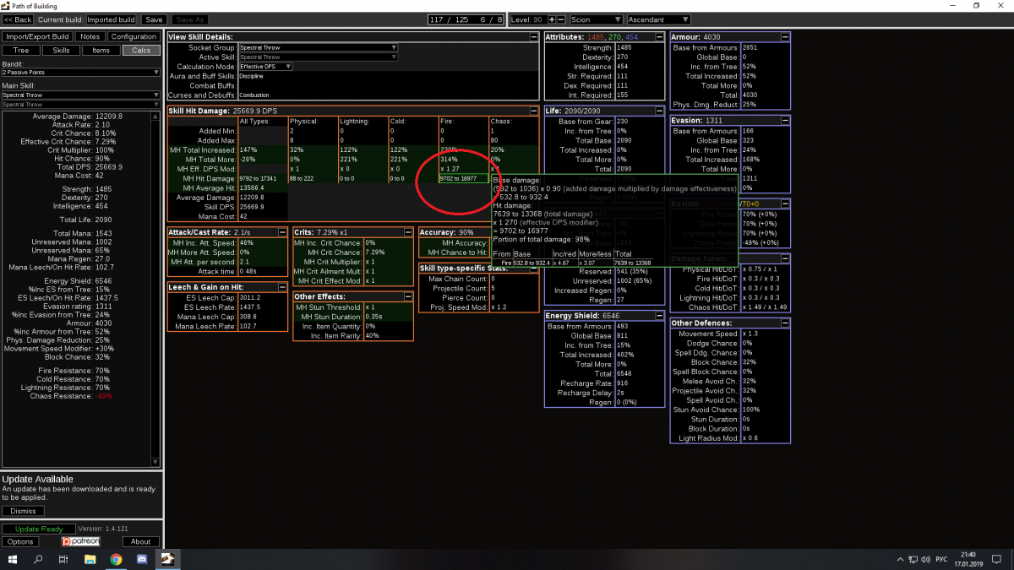The width and height of the screenshot is (1014, 570).
Task: Switch to the Skills tab
Action: pyautogui.click(x=62, y=51)
